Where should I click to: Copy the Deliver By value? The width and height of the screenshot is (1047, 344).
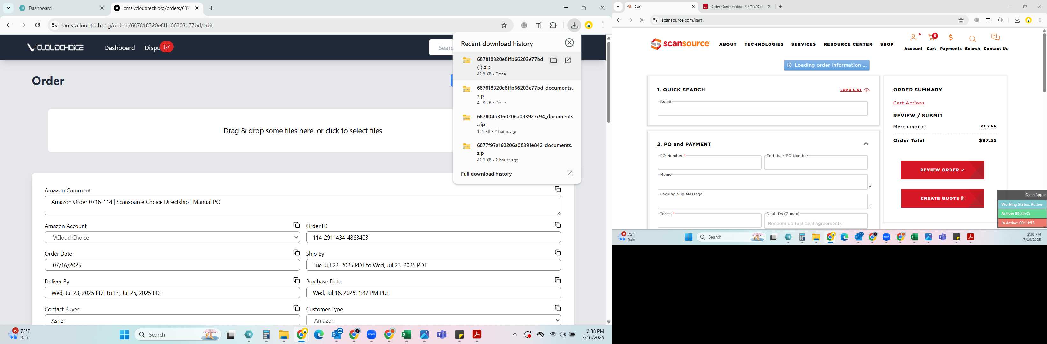coord(296,280)
